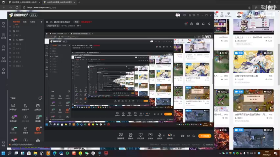Click the share icon in stream header

[x=209, y=24]
